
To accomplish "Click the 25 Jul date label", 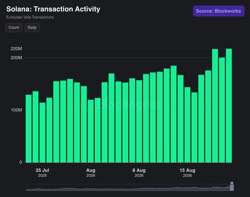I will coord(42,170).
